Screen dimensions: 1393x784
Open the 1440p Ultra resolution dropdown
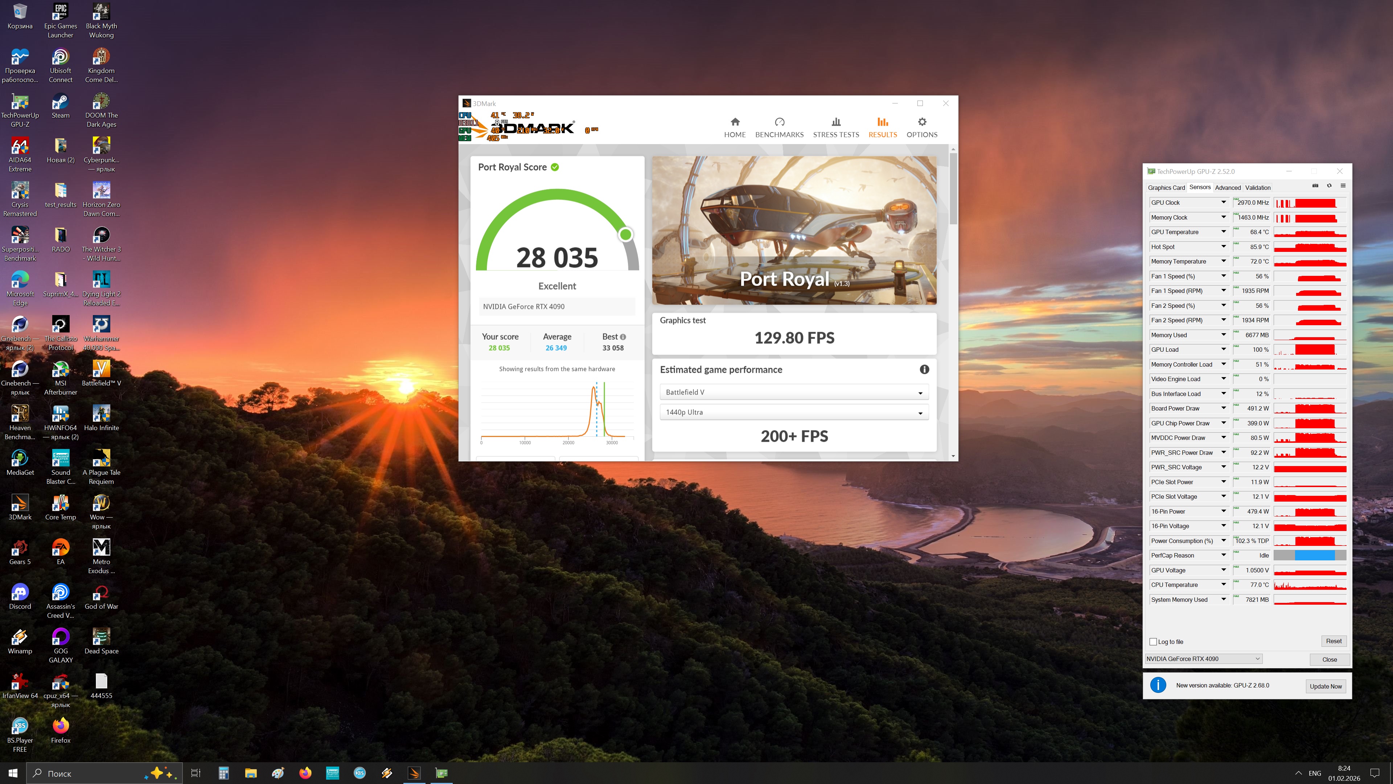coord(794,412)
